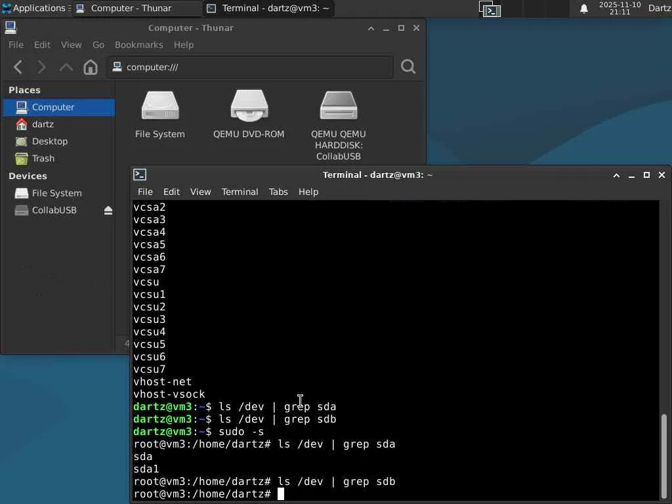Shade the Terminal window with up arrow
Image resolution: width=672 pixels, height=504 pixels.
point(616,175)
